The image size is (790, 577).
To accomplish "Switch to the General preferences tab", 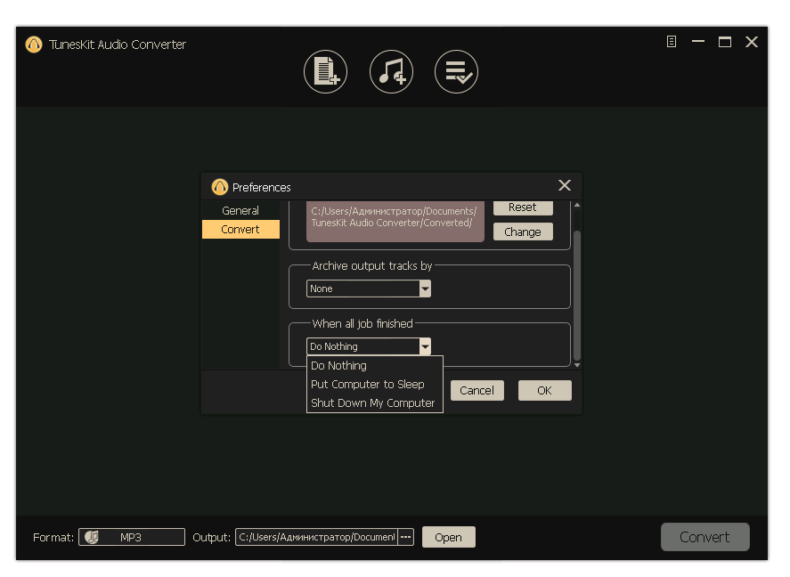I will click(x=240, y=210).
